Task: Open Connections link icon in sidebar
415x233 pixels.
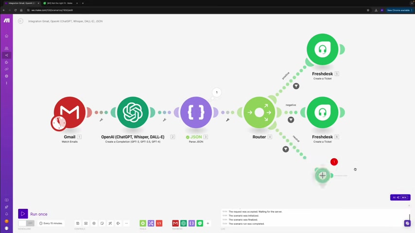Action: [7, 69]
